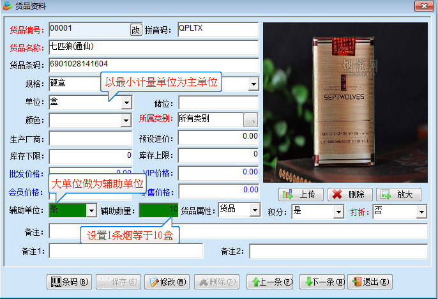Click the 退出 exit button
Screen dimensions: 438x299
tap(369, 282)
